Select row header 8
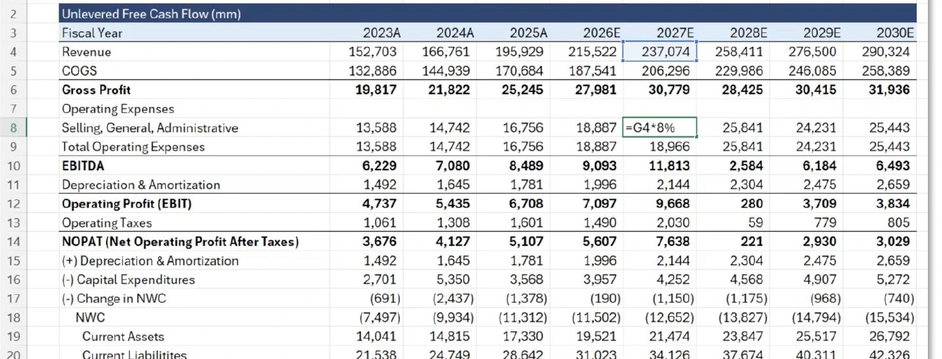This screenshot has width=942, height=359. 15,127
